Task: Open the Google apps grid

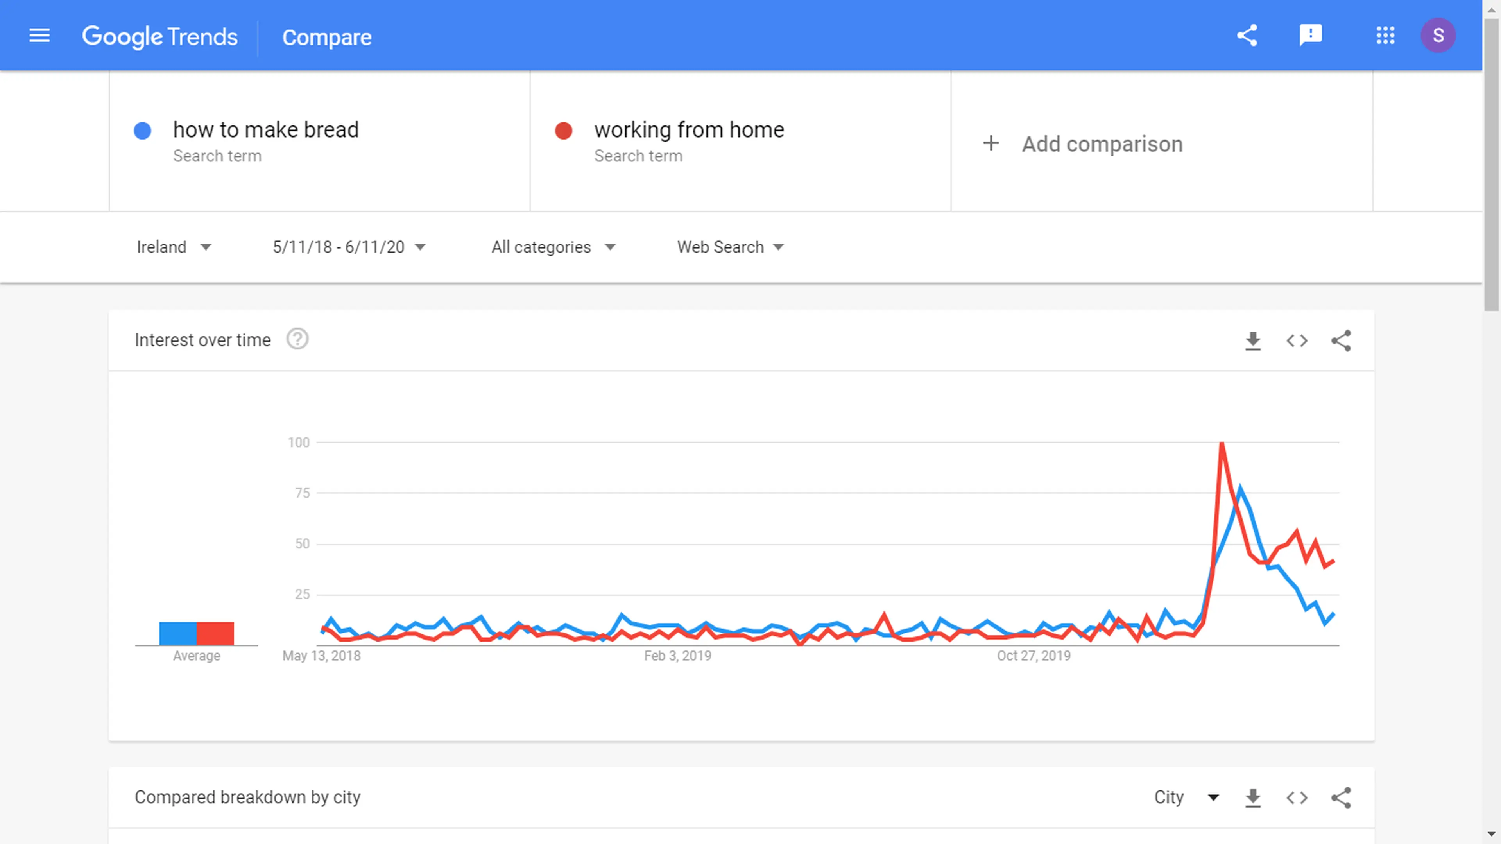Action: click(1385, 36)
